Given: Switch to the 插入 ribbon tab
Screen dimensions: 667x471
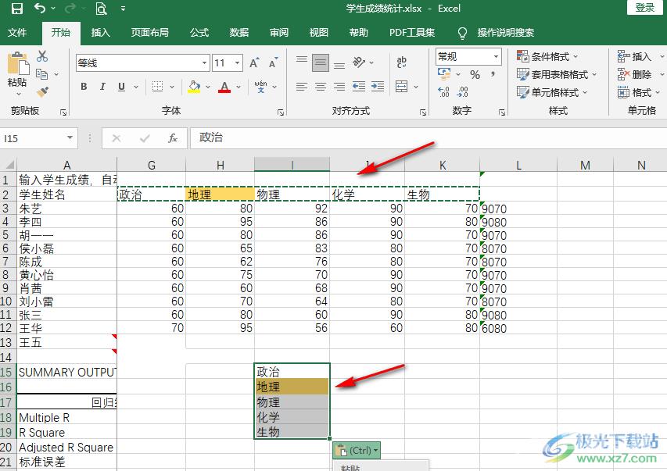Looking at the screenshot, I should (100, 32).
